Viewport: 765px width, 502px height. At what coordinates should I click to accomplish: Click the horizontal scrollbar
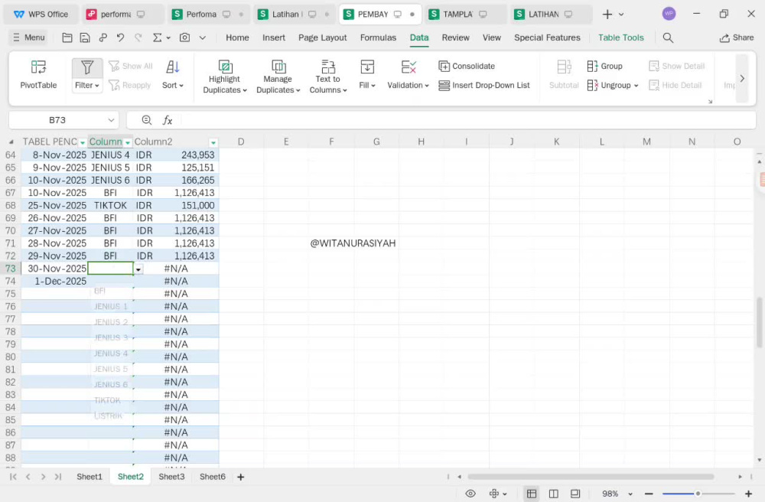tap(591, 477)
